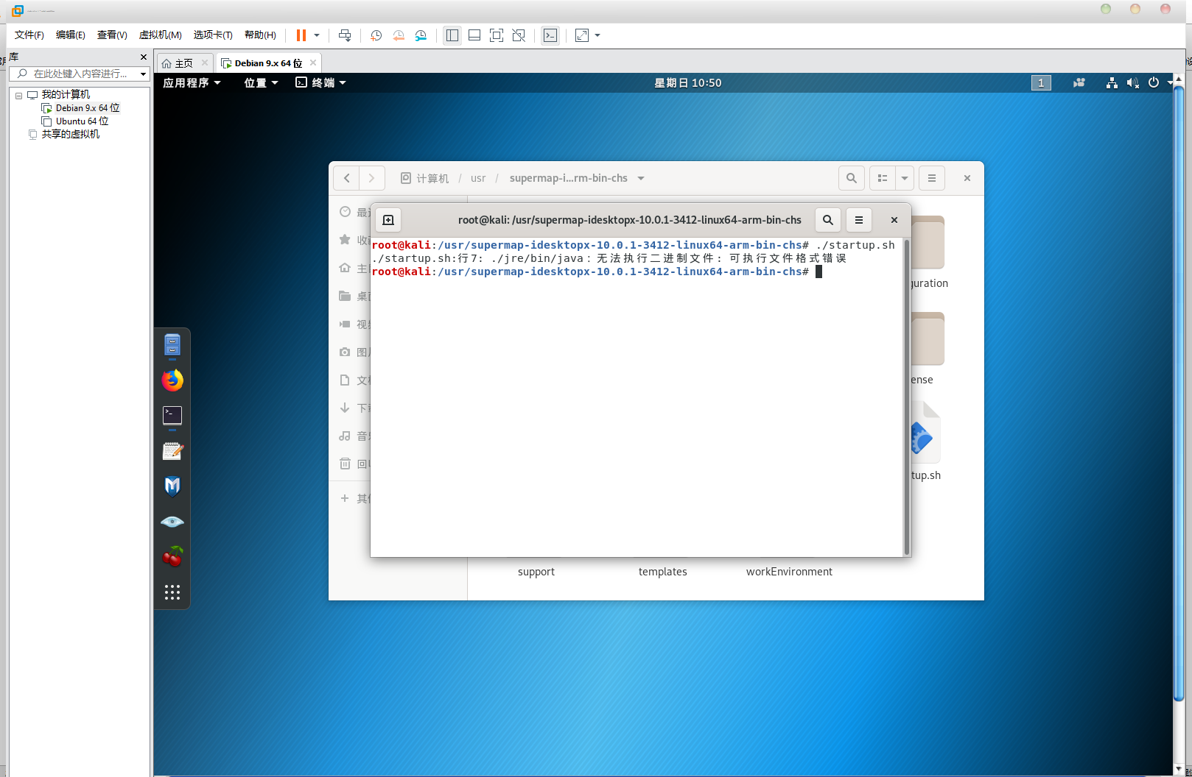The image size is (1192, 777).
Task: Click usr in file manager path bar
Action: click(478, 178)
